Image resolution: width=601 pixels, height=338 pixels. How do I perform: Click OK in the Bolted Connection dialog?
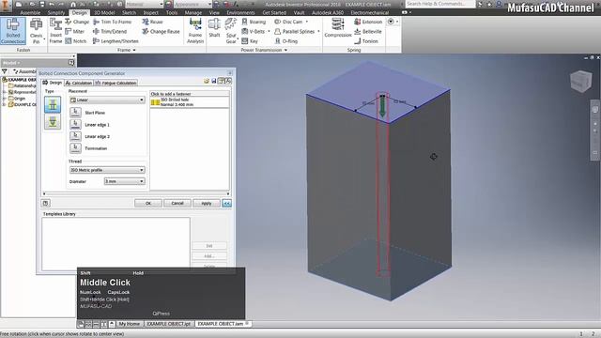(x=148, y=203)
